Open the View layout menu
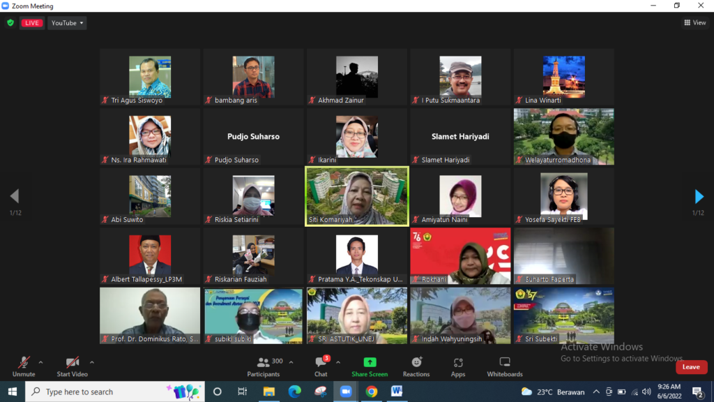Screen dimensions: 714x402 tap(694, 23)
